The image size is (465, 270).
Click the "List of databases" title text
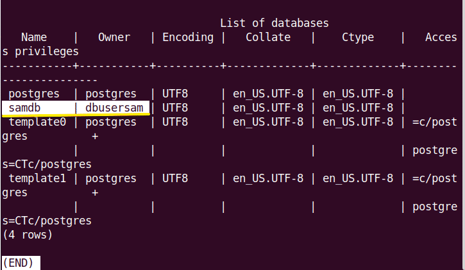[274, 23]
